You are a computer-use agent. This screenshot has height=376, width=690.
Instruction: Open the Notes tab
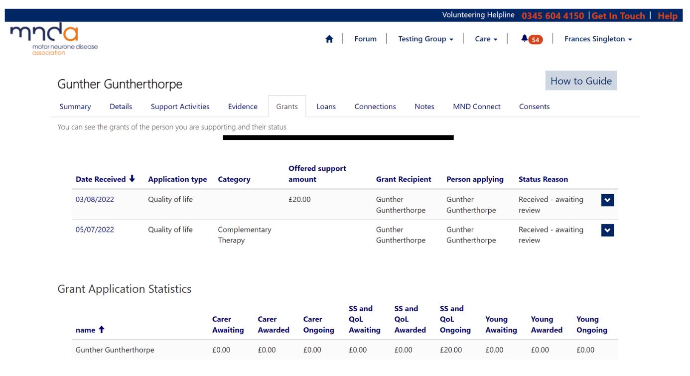tap(424, 107)
